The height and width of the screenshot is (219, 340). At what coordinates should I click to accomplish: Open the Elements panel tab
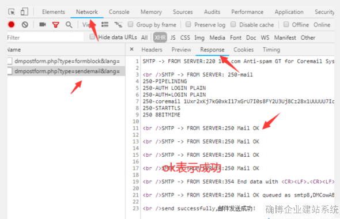click(54, 12)
